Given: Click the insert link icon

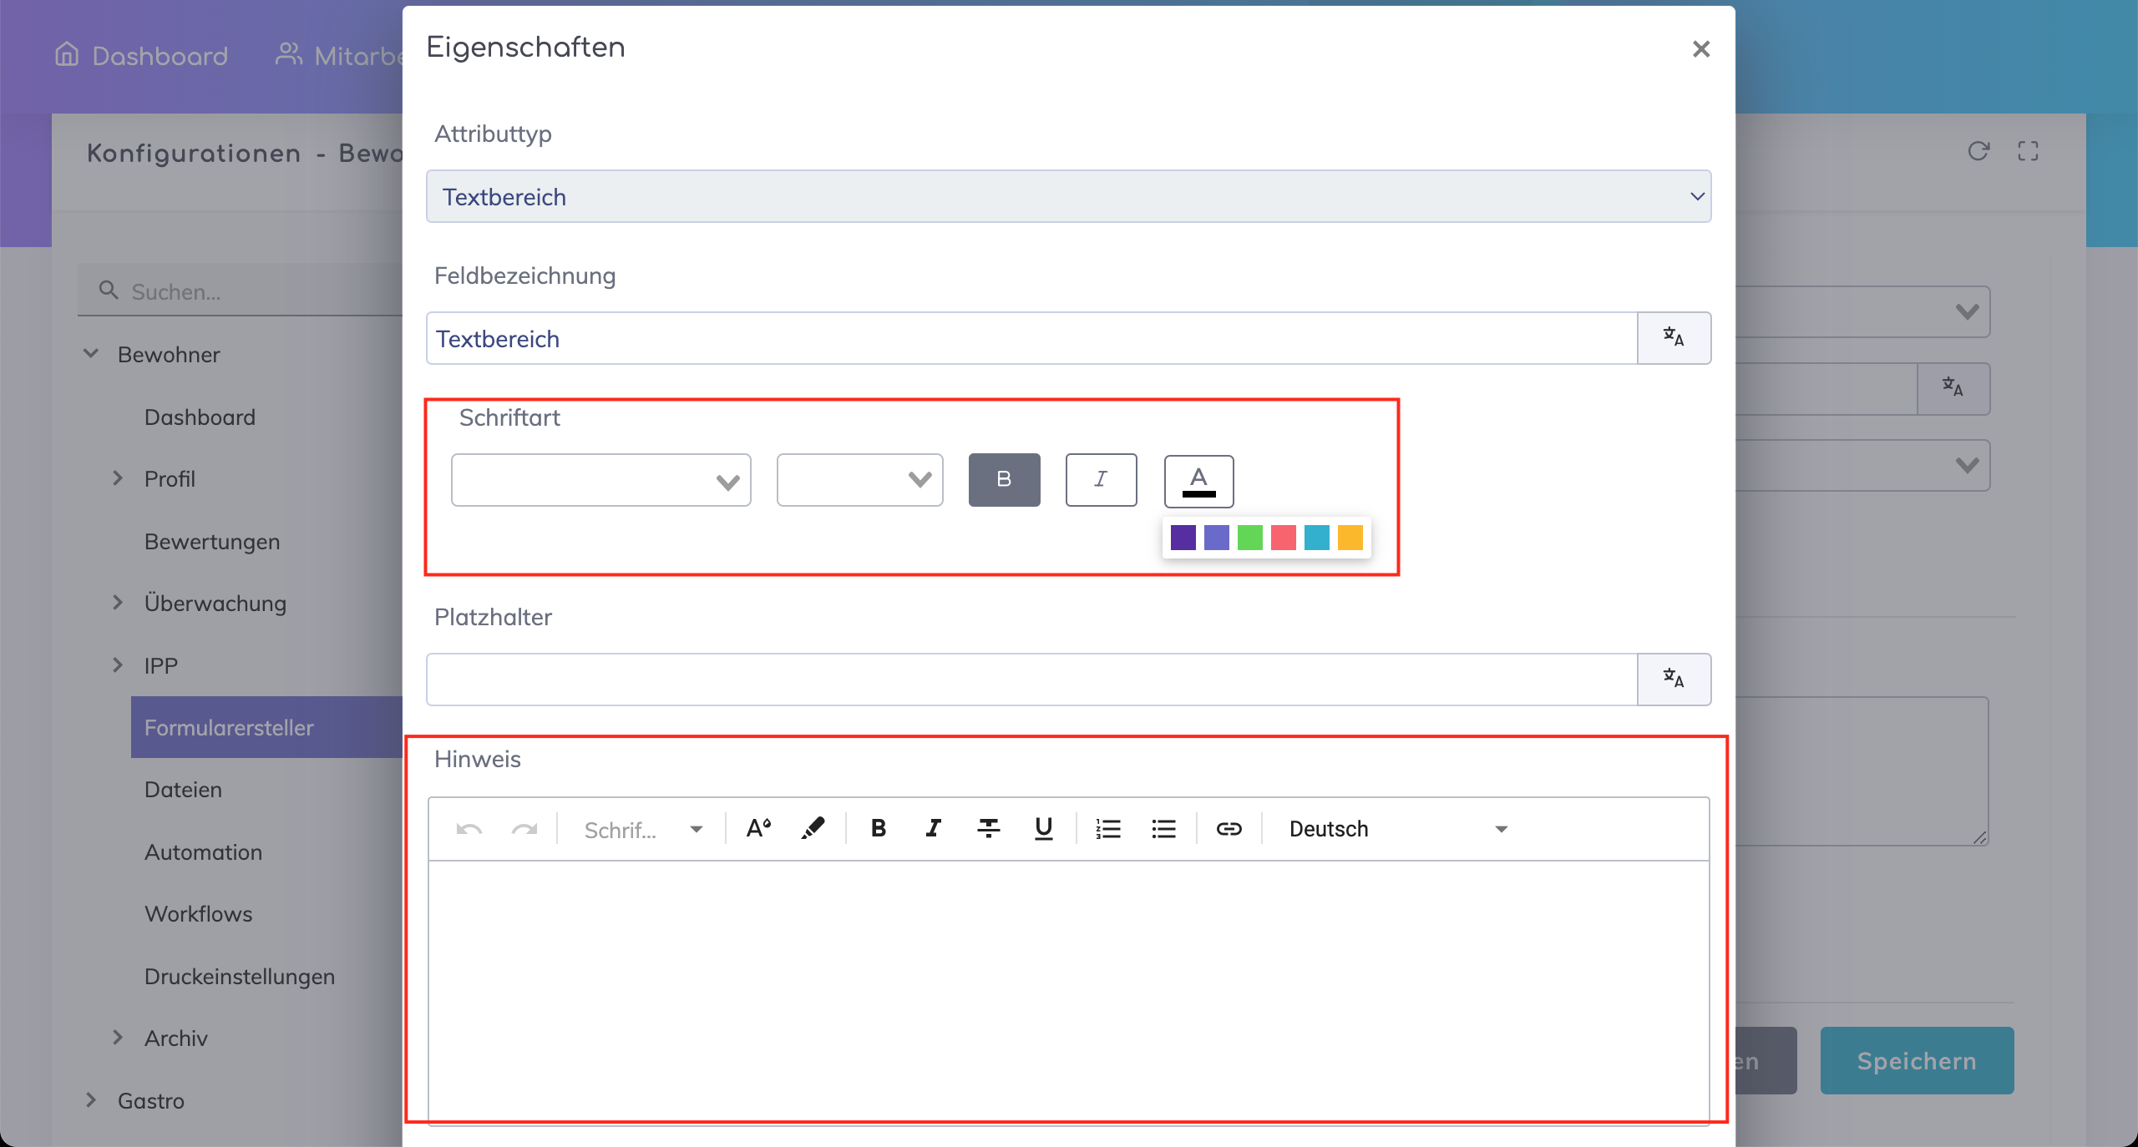Looking at the screenshot, I should (1229, 828).
